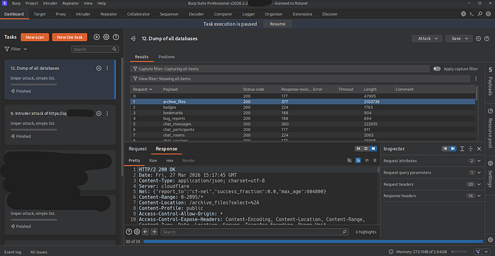Expand Request attributes section
The height and width of the screenshot is (256, 495).
[432, 161]
